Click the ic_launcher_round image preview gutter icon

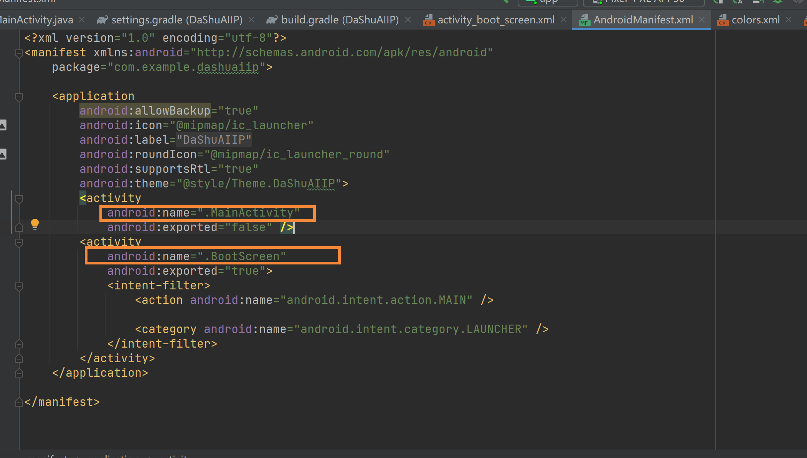(3, 154)
